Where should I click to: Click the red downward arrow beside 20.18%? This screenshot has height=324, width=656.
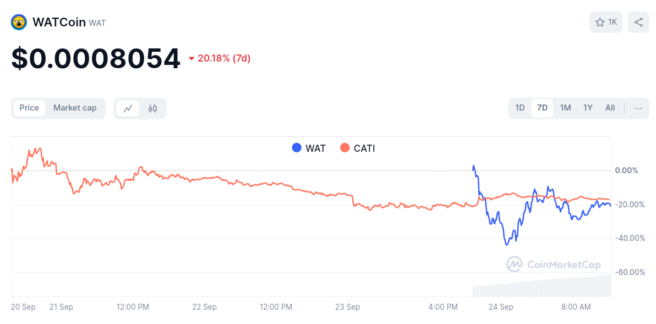coord(191,58)
